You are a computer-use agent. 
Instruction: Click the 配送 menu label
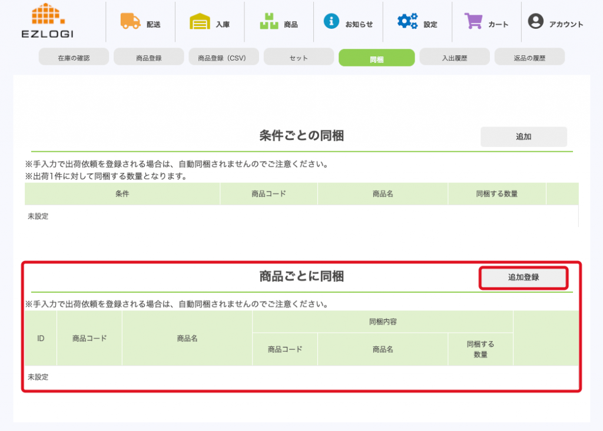pyautogui.click(x=154, y=25)
